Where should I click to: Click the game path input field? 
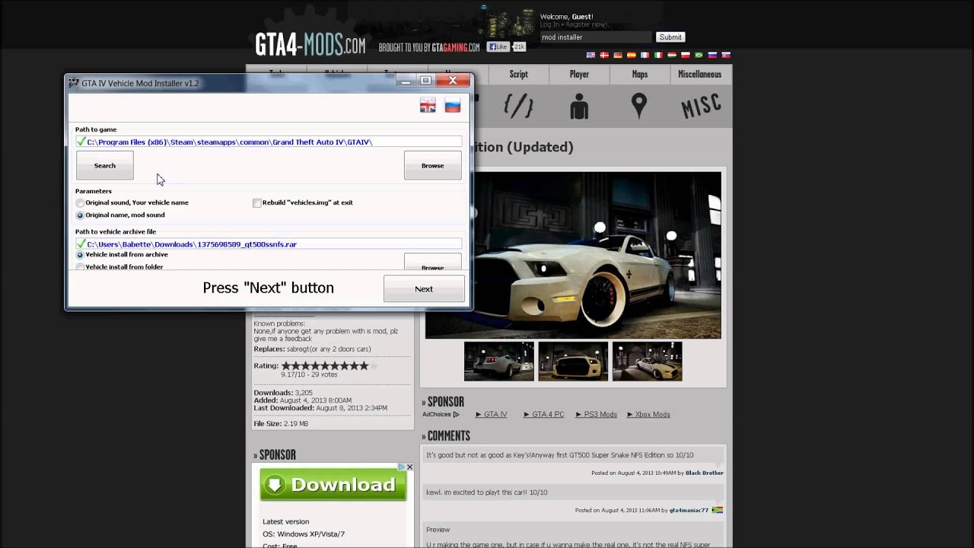(x=269, y=142)
